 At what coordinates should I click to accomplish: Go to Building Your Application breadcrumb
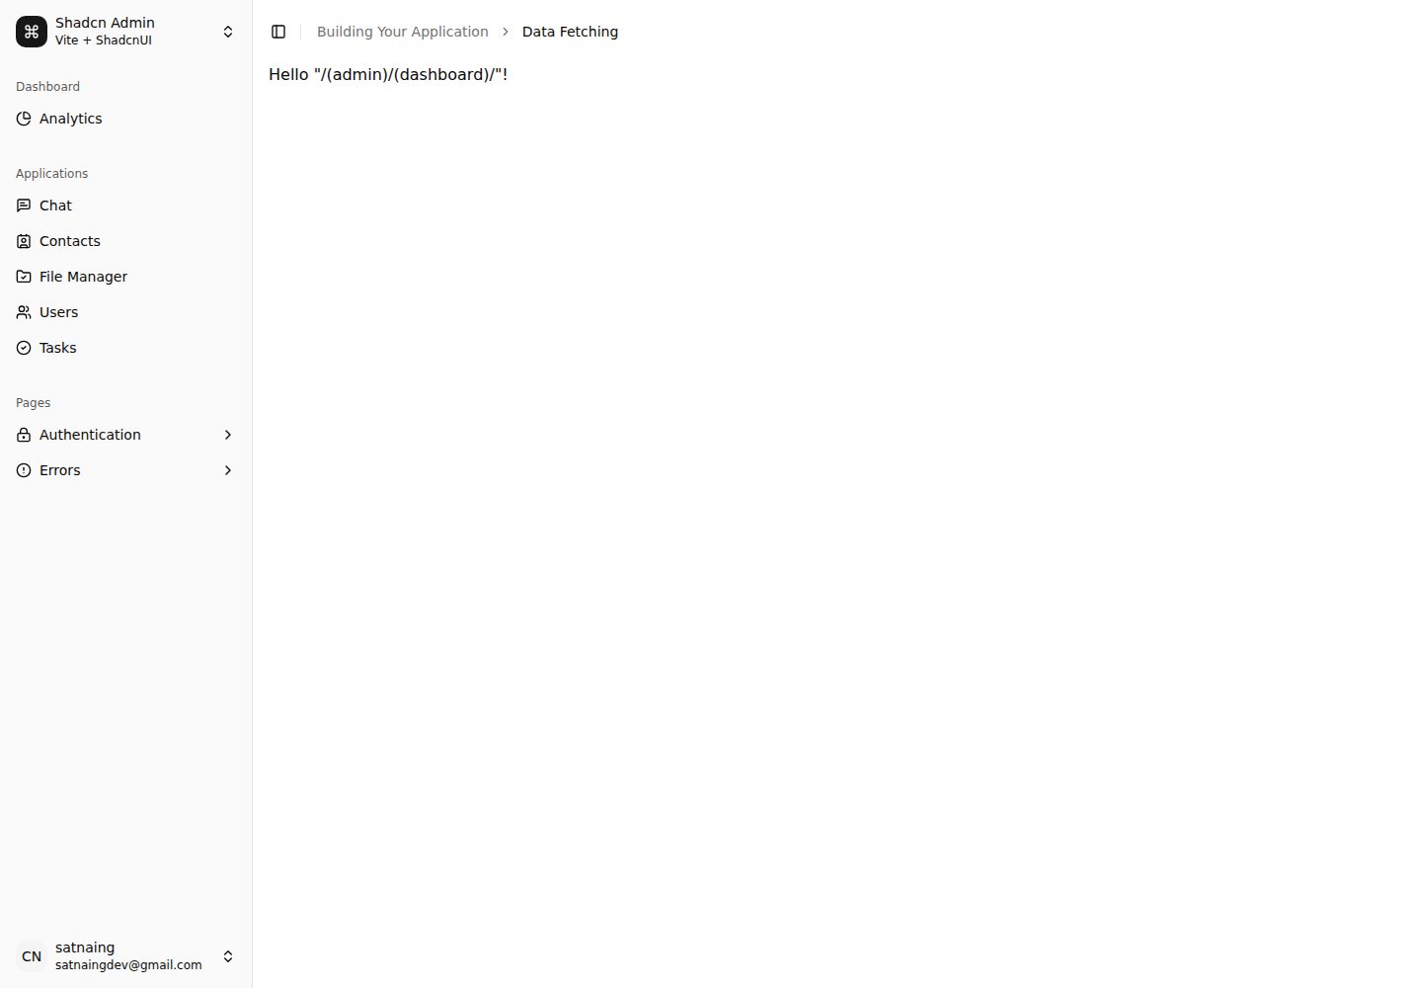[x=403, y=32]
